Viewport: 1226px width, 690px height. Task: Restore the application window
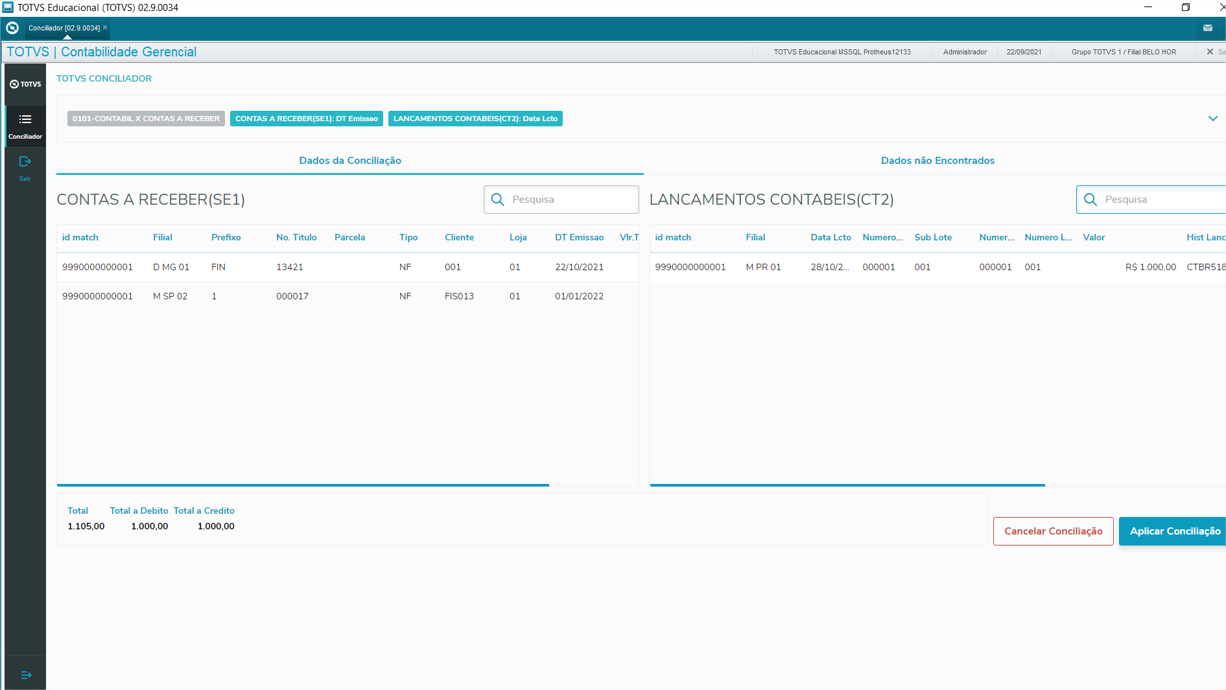[1186, 7]
